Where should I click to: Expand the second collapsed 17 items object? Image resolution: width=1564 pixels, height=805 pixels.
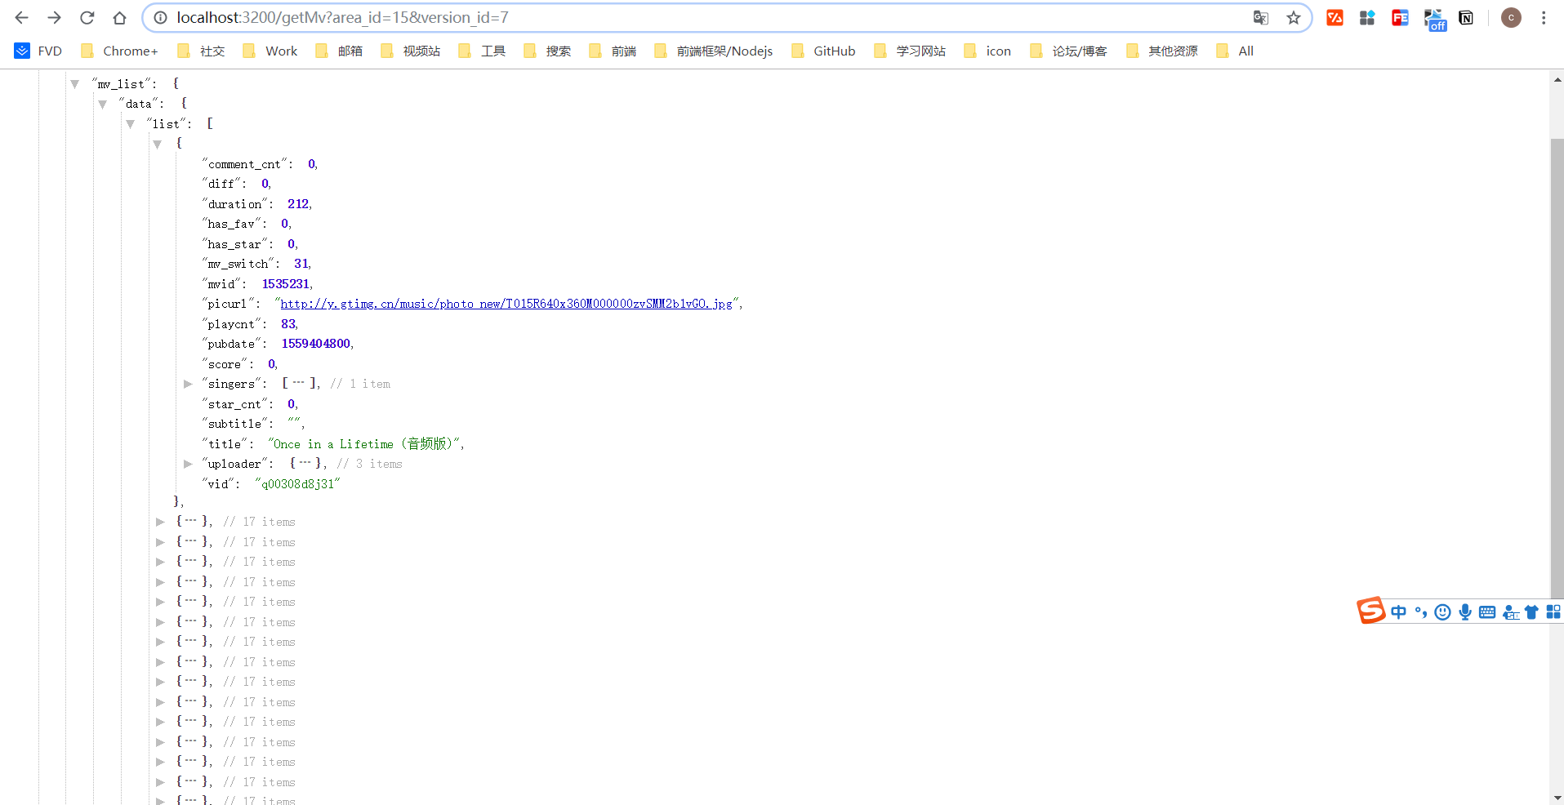pyautogui.click(x=160, y=542)
